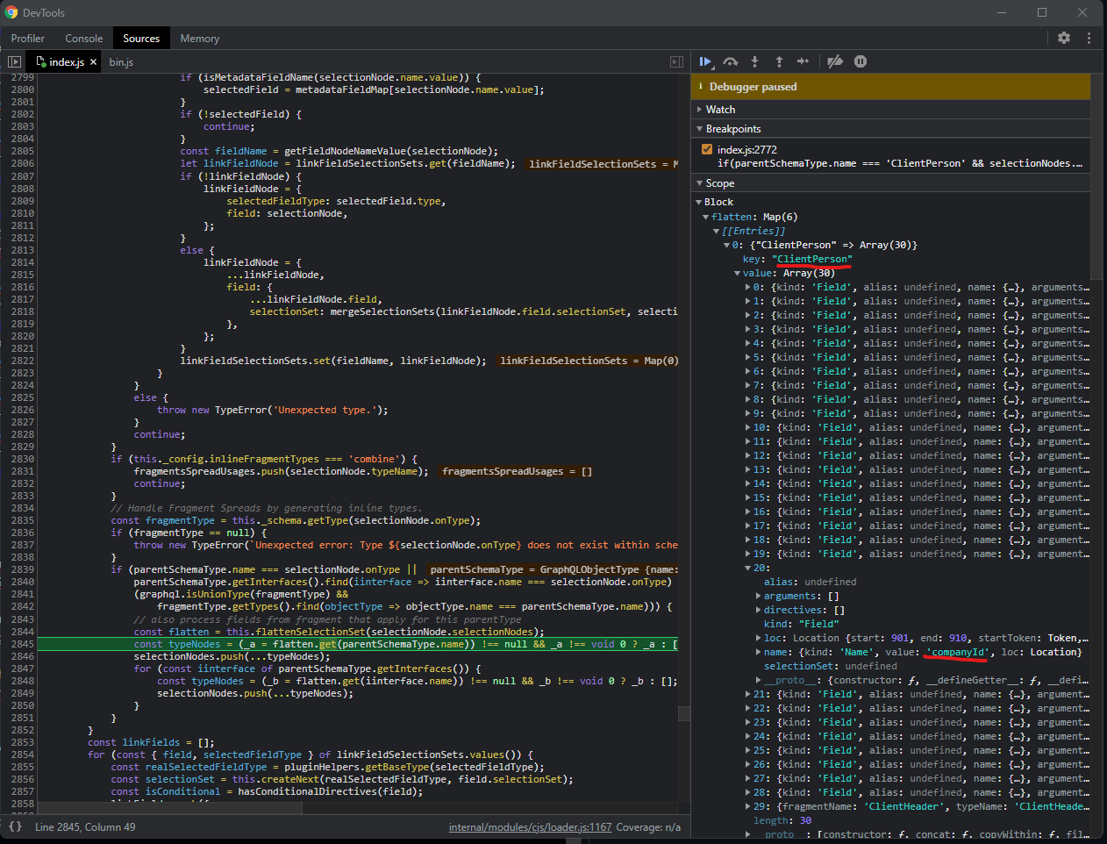This screenshot has width=1107, height=844.
Task: Click the code editor vertical scrollbar thumb
Action: [x=683, y=714]
